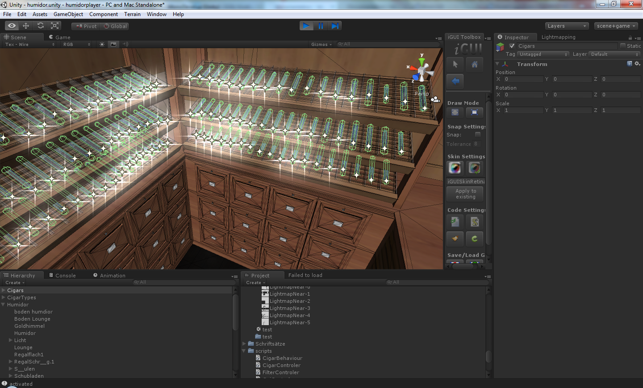643x388 pixels.
Task: Select the View (eye) tool
Action: click(12, 26)
